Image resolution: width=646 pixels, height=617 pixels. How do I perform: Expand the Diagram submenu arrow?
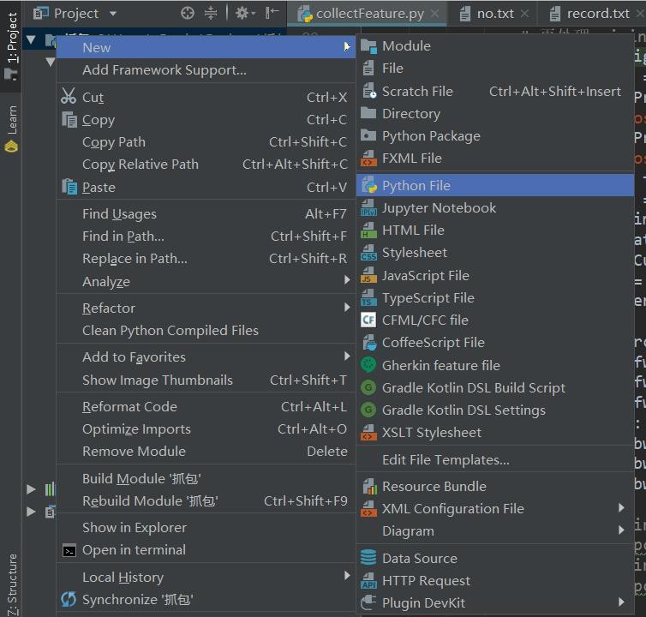[x=621, y=530]
